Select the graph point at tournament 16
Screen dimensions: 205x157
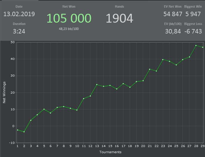(x=117, y=89)
